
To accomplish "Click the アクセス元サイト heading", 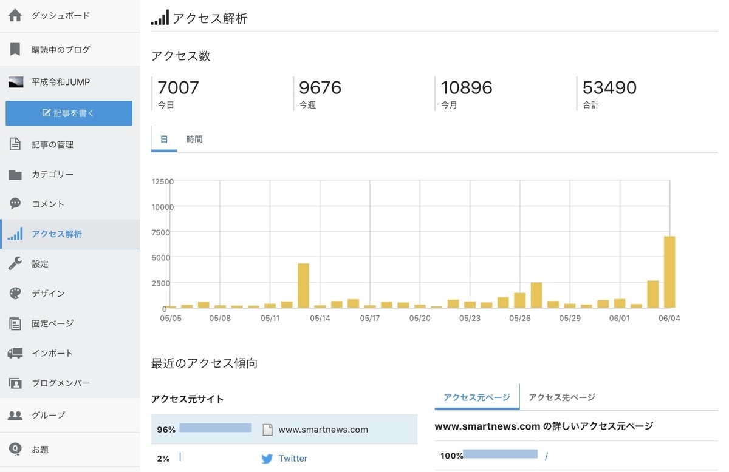I will (187, 399).
